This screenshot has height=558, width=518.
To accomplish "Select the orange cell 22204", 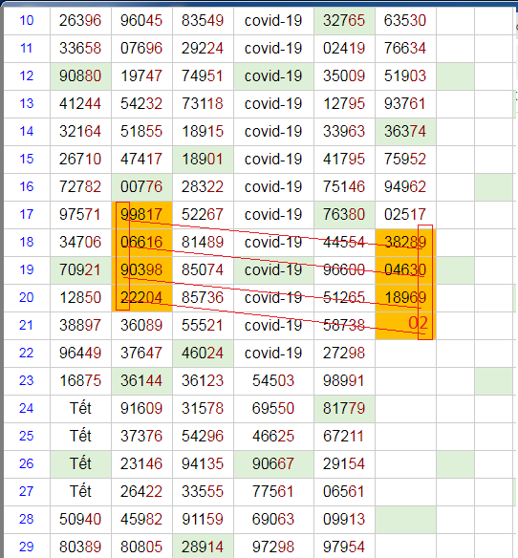I will click(141, 297).
